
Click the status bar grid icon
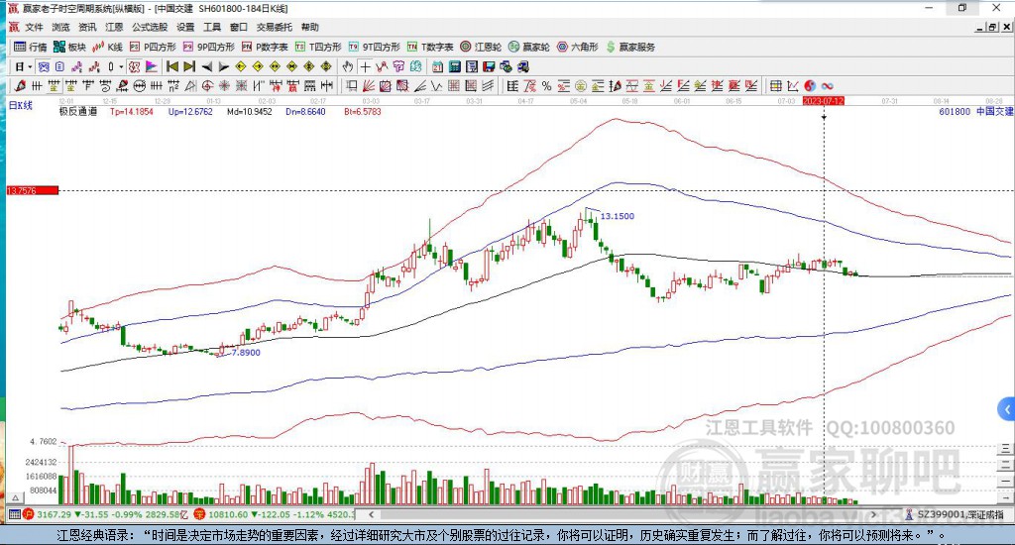pos(14,514)
